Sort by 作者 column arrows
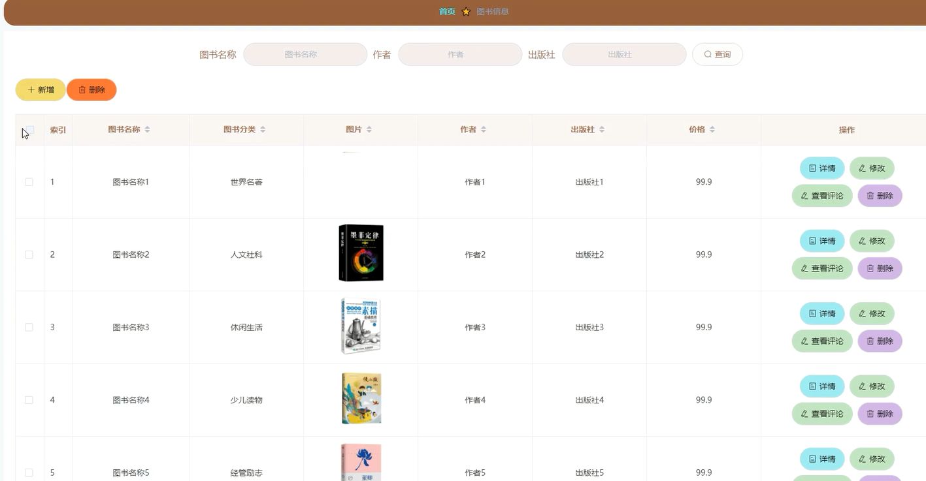 pos(484,130)
